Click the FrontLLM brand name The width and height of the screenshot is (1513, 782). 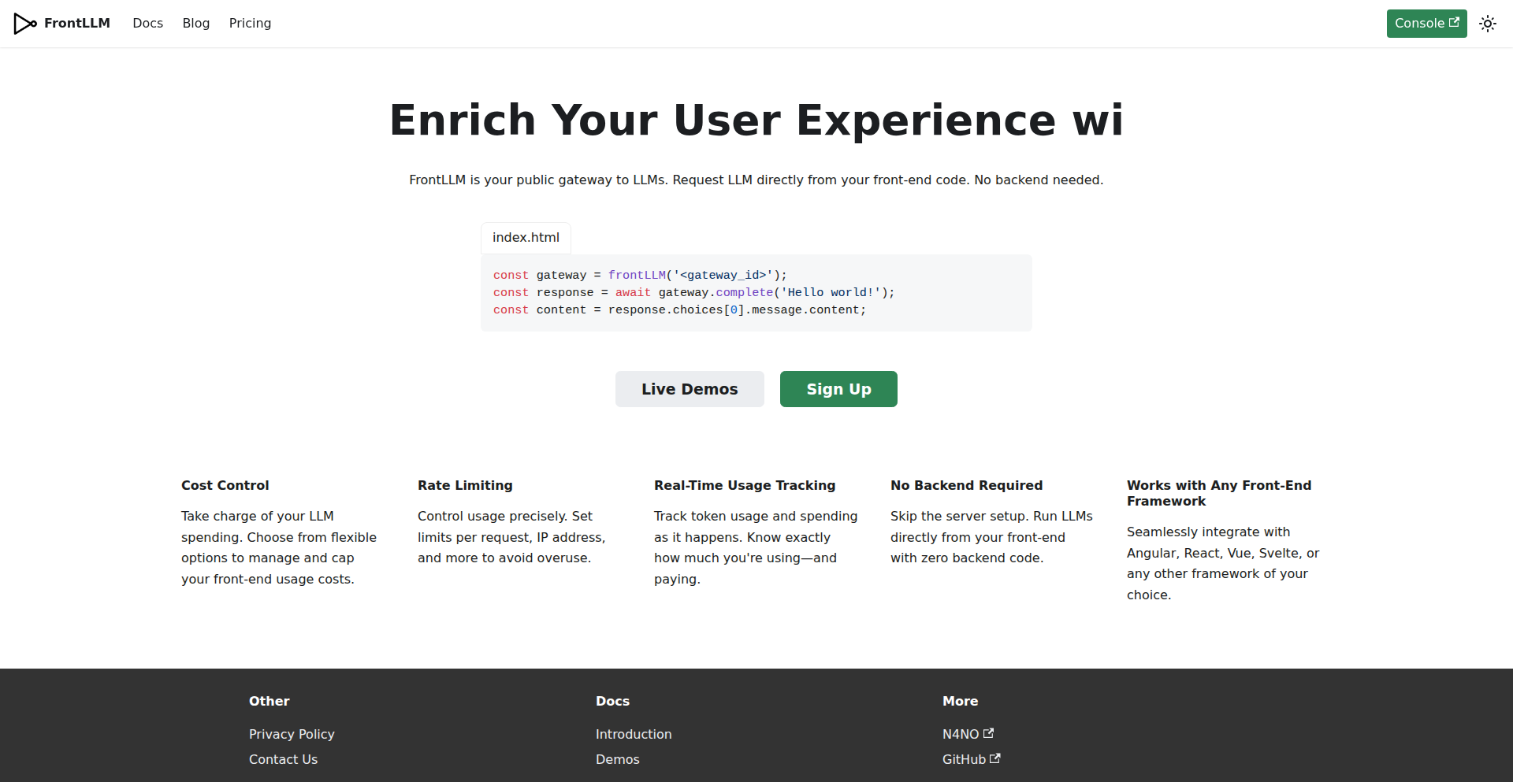(x=77, y=24)
